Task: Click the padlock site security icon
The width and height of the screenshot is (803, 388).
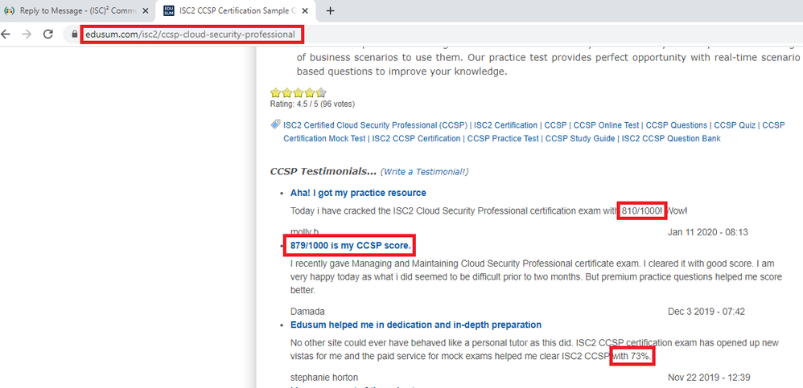Action: [x=74, y=35]
